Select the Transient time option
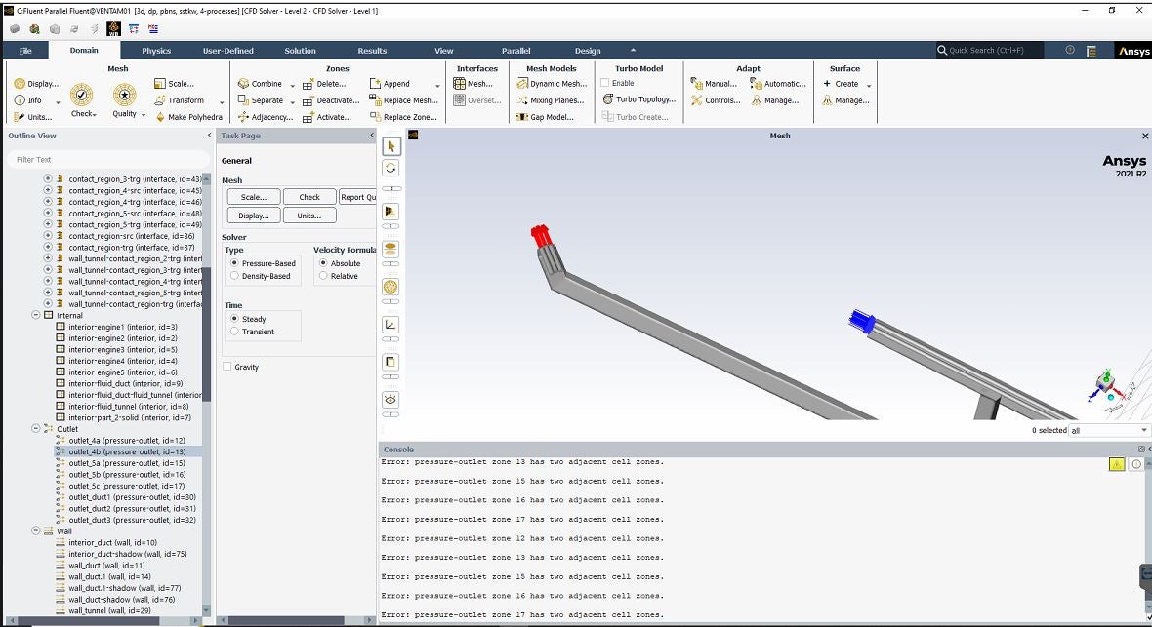This screenshot has width=1152, height=627. 234,332
